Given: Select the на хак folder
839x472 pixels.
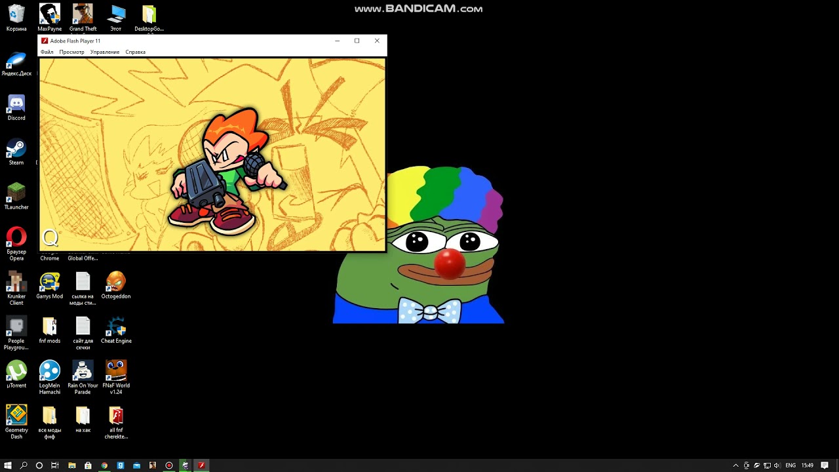Looking at the screenshot, I should pyautogui.click(x=83, y=419).
